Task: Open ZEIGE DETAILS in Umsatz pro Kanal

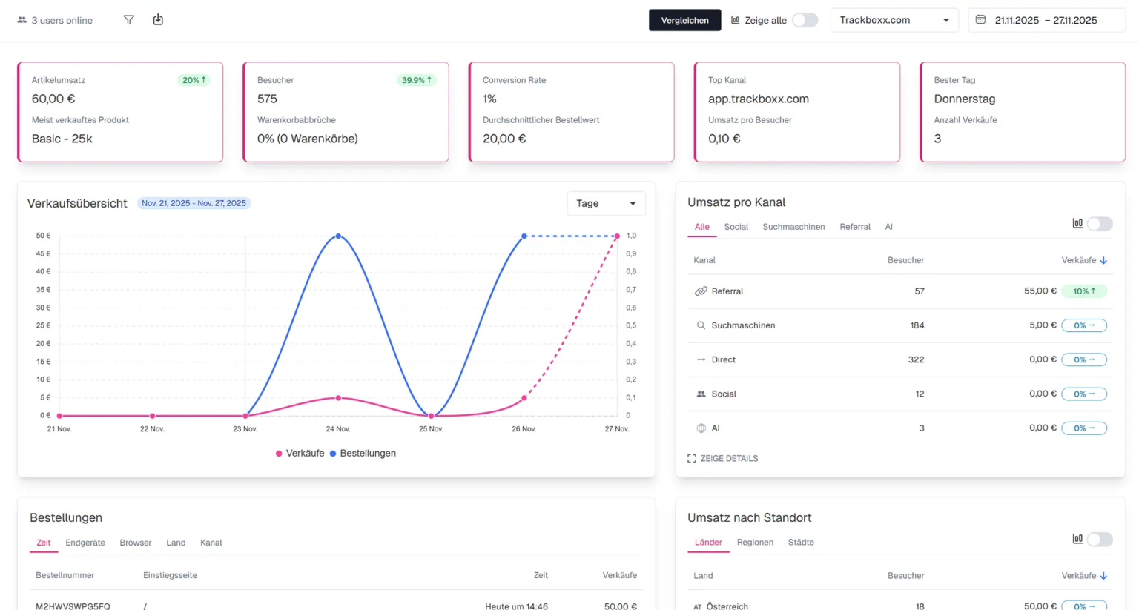Action: (x=723, y=458)
